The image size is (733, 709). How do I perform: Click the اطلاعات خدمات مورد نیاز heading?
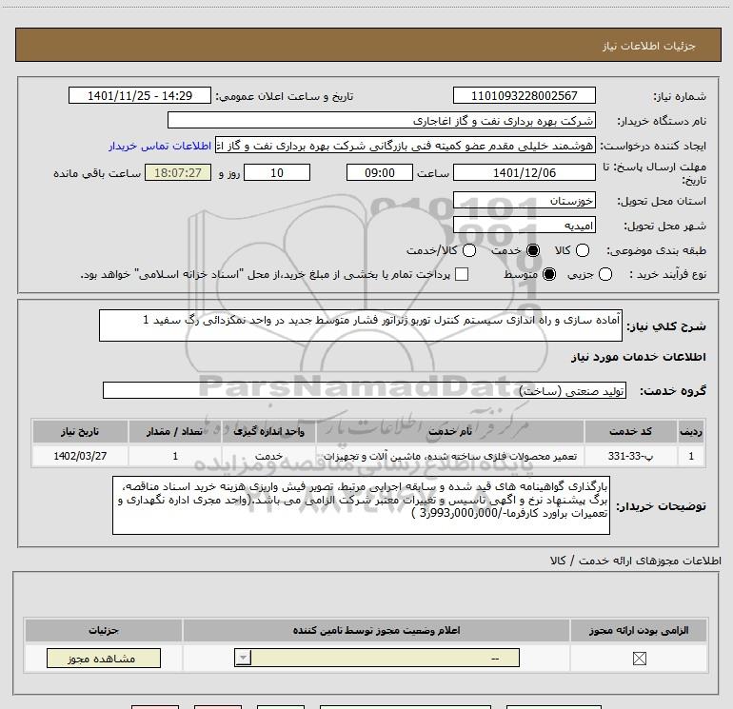[x=638, y=357]
